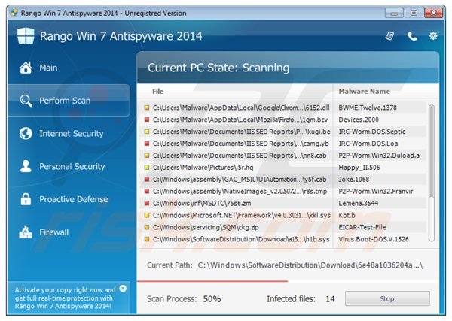Click yellow threat marker of nn8.cab row

(x=147, y=156)
